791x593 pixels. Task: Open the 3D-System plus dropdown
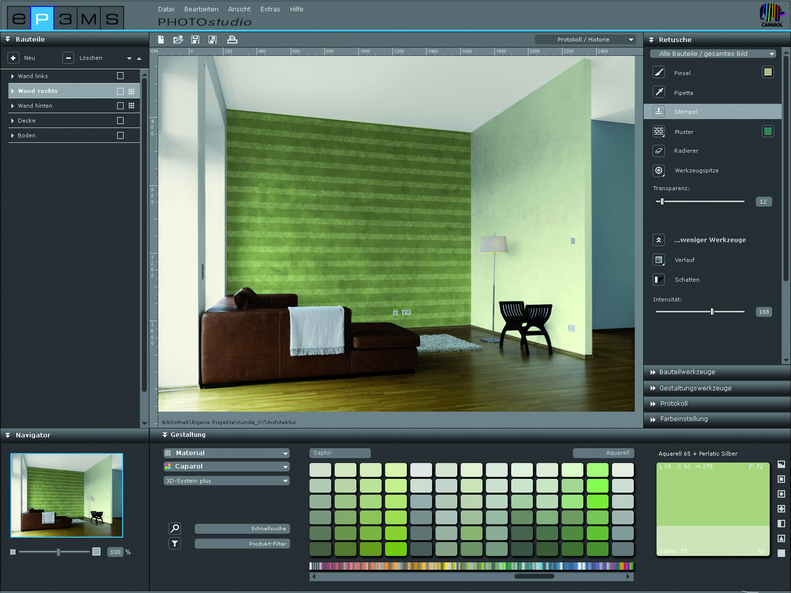(226, 481)
